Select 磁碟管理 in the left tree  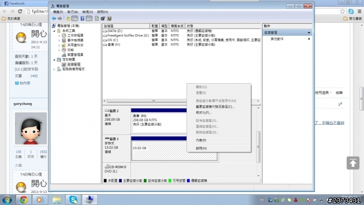tap(73, 64)
